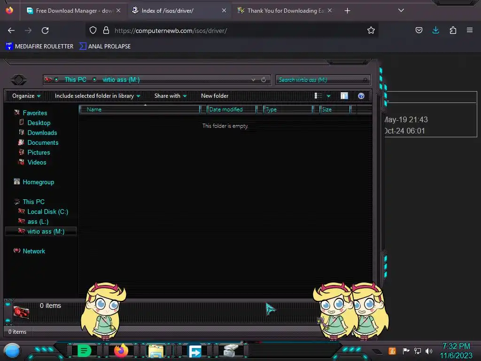
Task: Open File Explorer taskbar icon
Action: pos(156,351)
